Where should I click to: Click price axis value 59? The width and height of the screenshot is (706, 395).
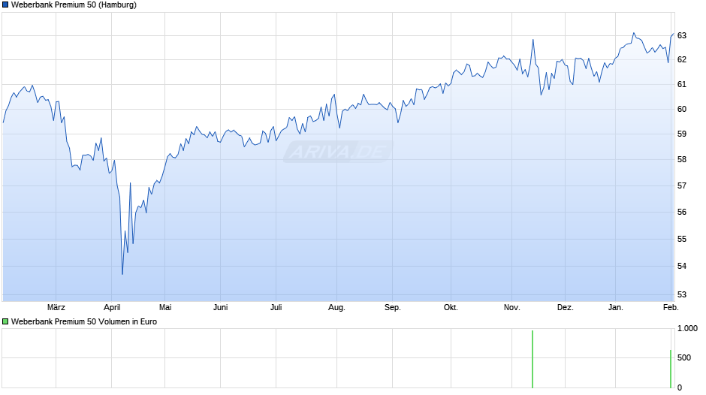(682, 134)
